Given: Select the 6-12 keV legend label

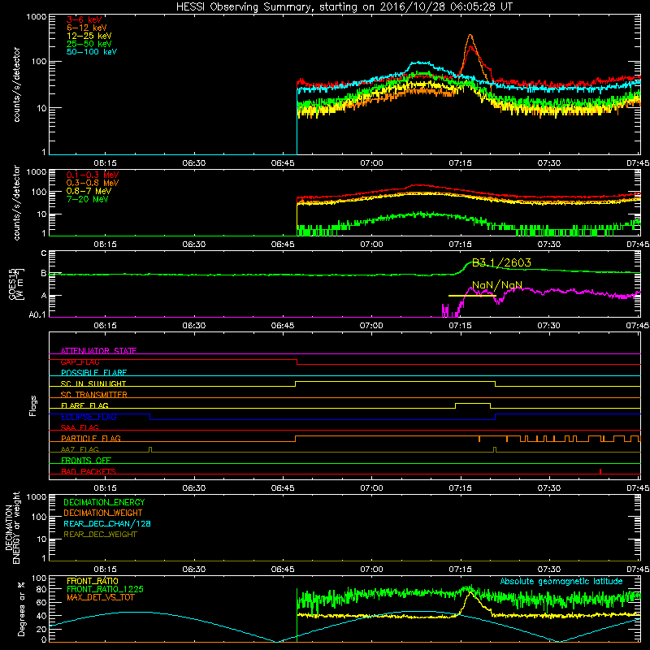Looking at the screenshot, I should point(87,28).
